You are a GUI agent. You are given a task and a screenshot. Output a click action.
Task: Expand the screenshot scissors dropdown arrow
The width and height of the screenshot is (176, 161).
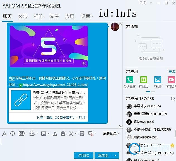[x=75, y=133]
